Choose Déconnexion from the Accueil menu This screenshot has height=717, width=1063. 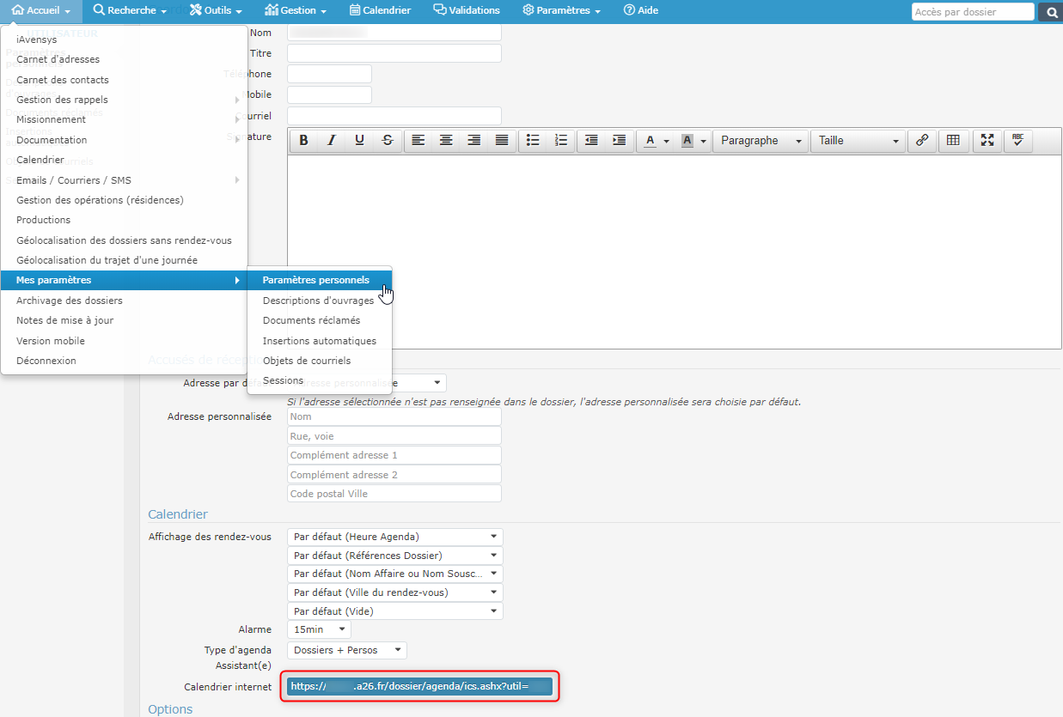pyautogui.click(x=46, y=361)
